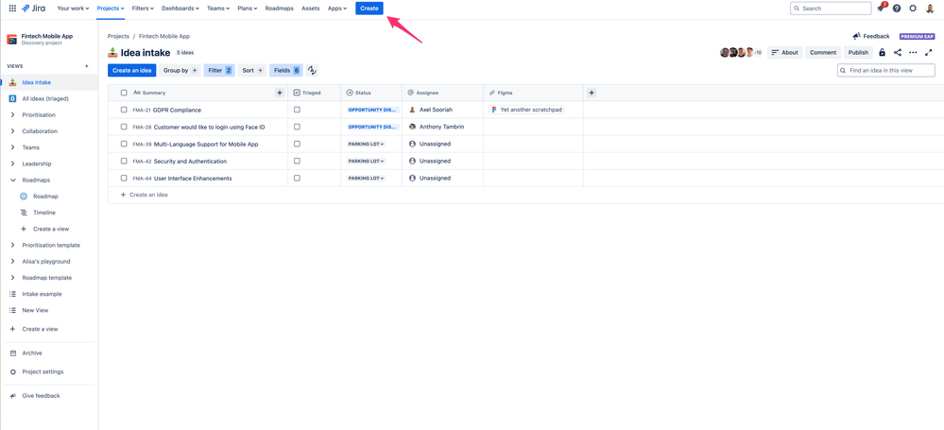This screenshot has width=944, height=430.
Task: Click Anthony Tambrin's avatar in Face ID row
Action: [412, 127]
